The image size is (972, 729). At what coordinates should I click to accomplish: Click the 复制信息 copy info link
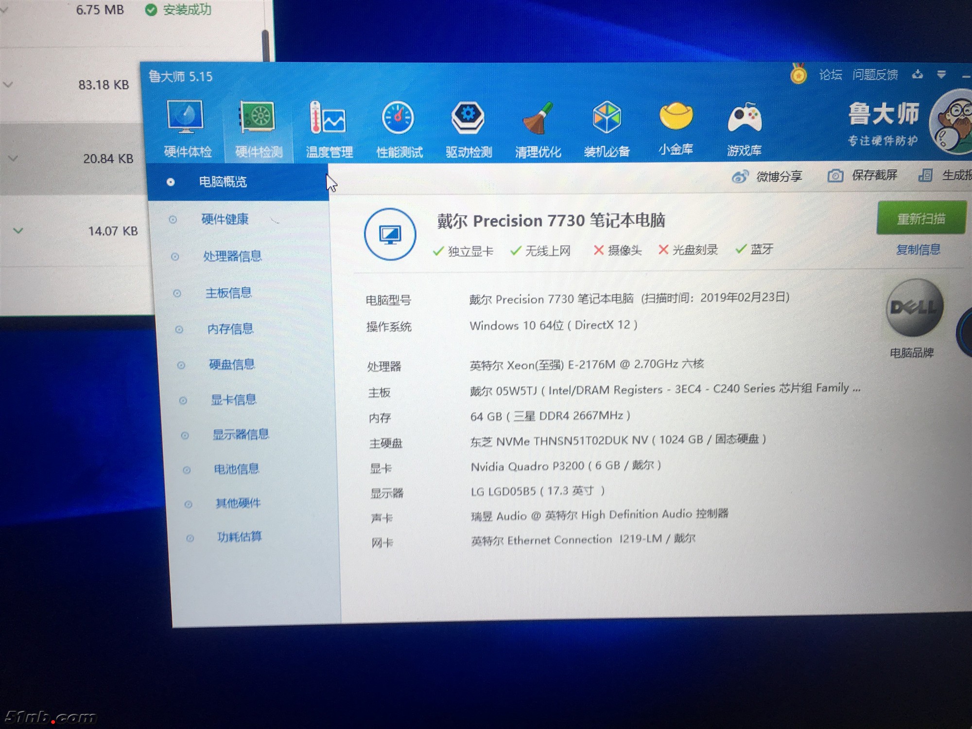coord(918,250)
